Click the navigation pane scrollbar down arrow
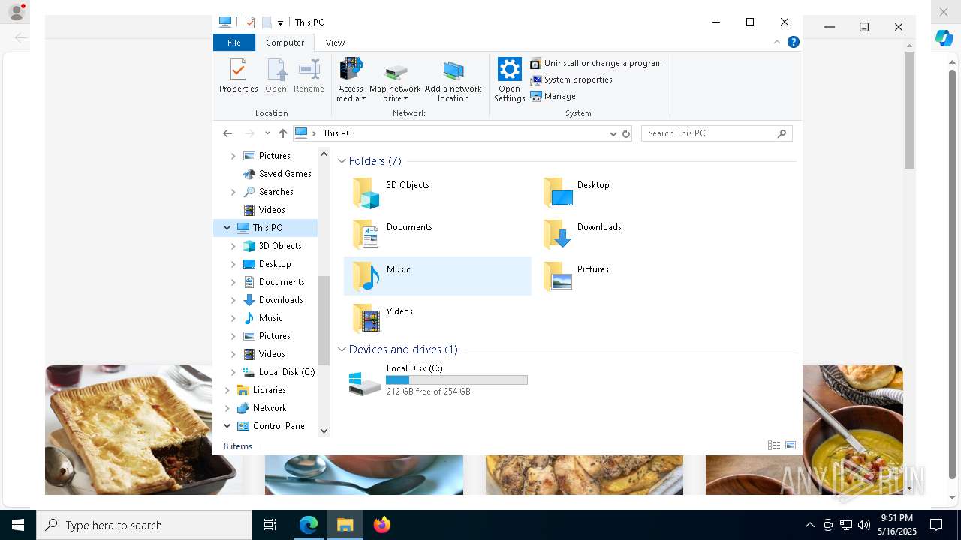This screenshot has width=961, height=540. (324, 430)
